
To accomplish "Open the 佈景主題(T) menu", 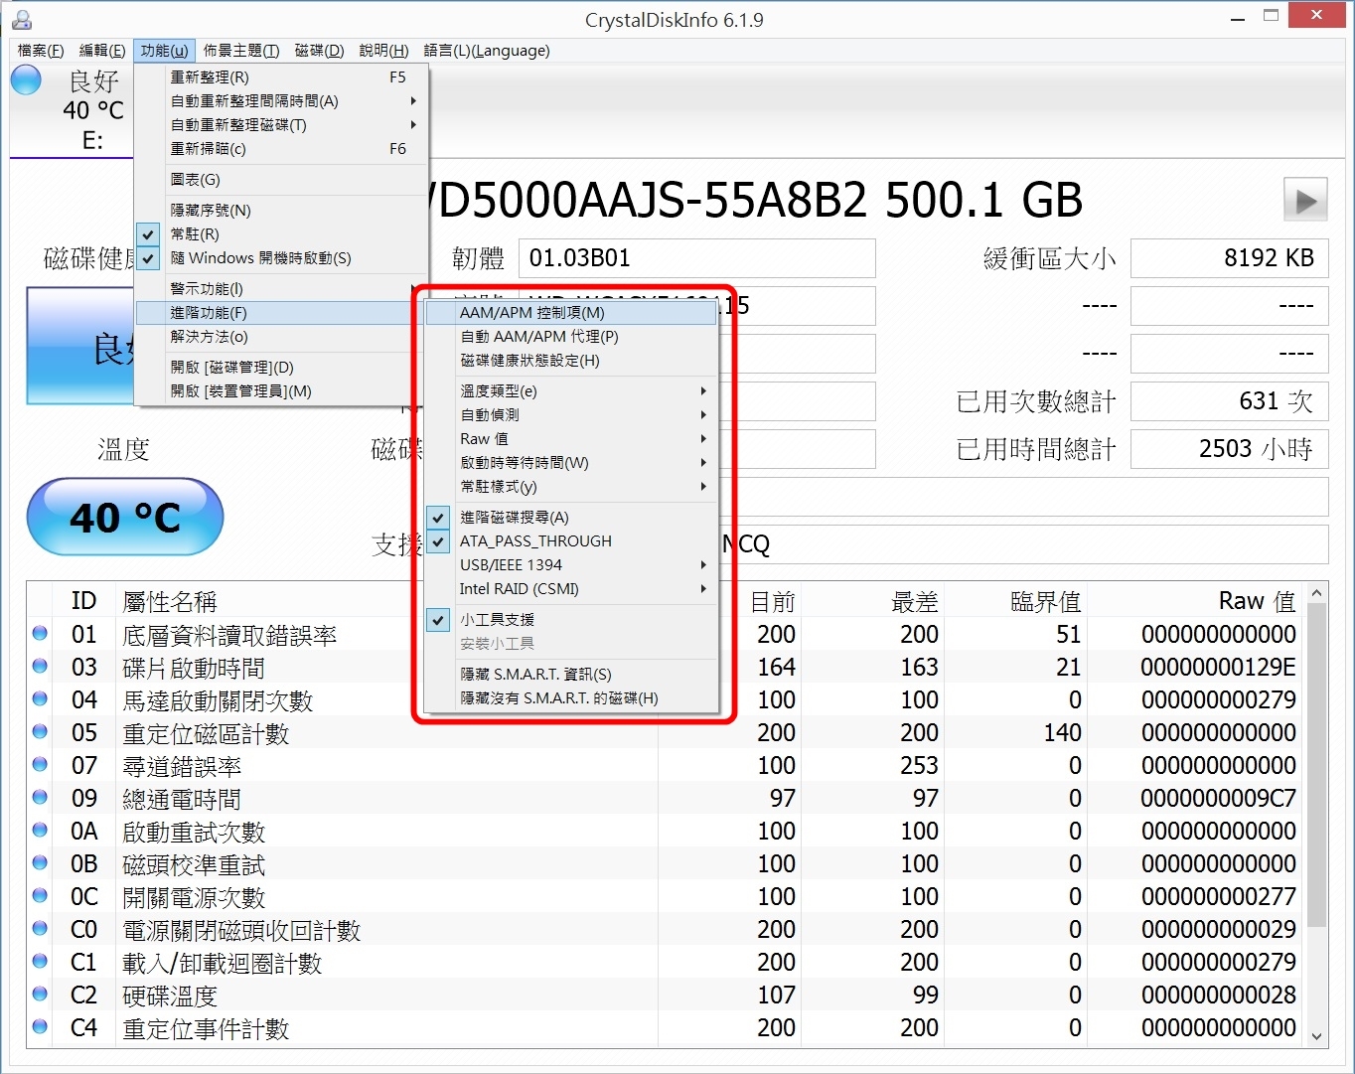I will click(241, 51).
